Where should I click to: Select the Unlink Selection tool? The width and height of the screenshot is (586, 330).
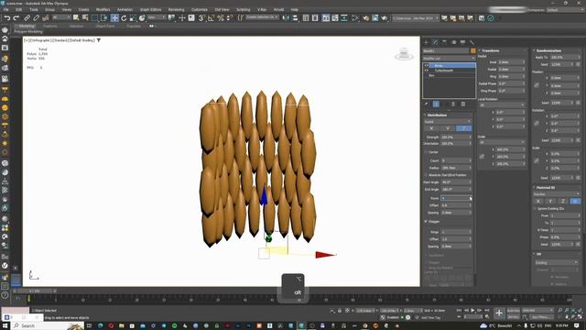[x=37, y=18]
